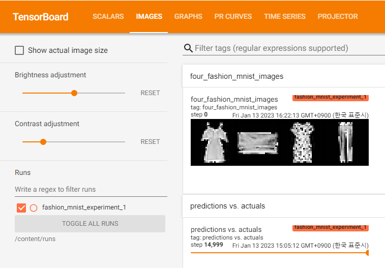Screen dimensions: 385x268
Task: Click the step 0 label
Action: pos(199,114)
